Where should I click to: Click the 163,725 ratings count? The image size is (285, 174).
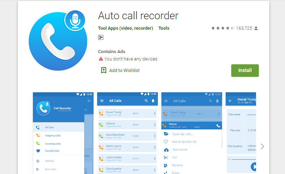[244, 28]
